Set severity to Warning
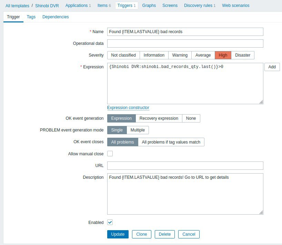The image size is (282, 245). click(180, 55)
